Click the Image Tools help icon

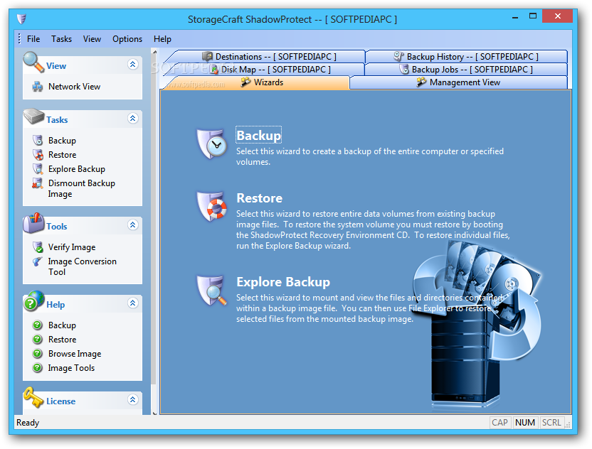tap(38, 367)
